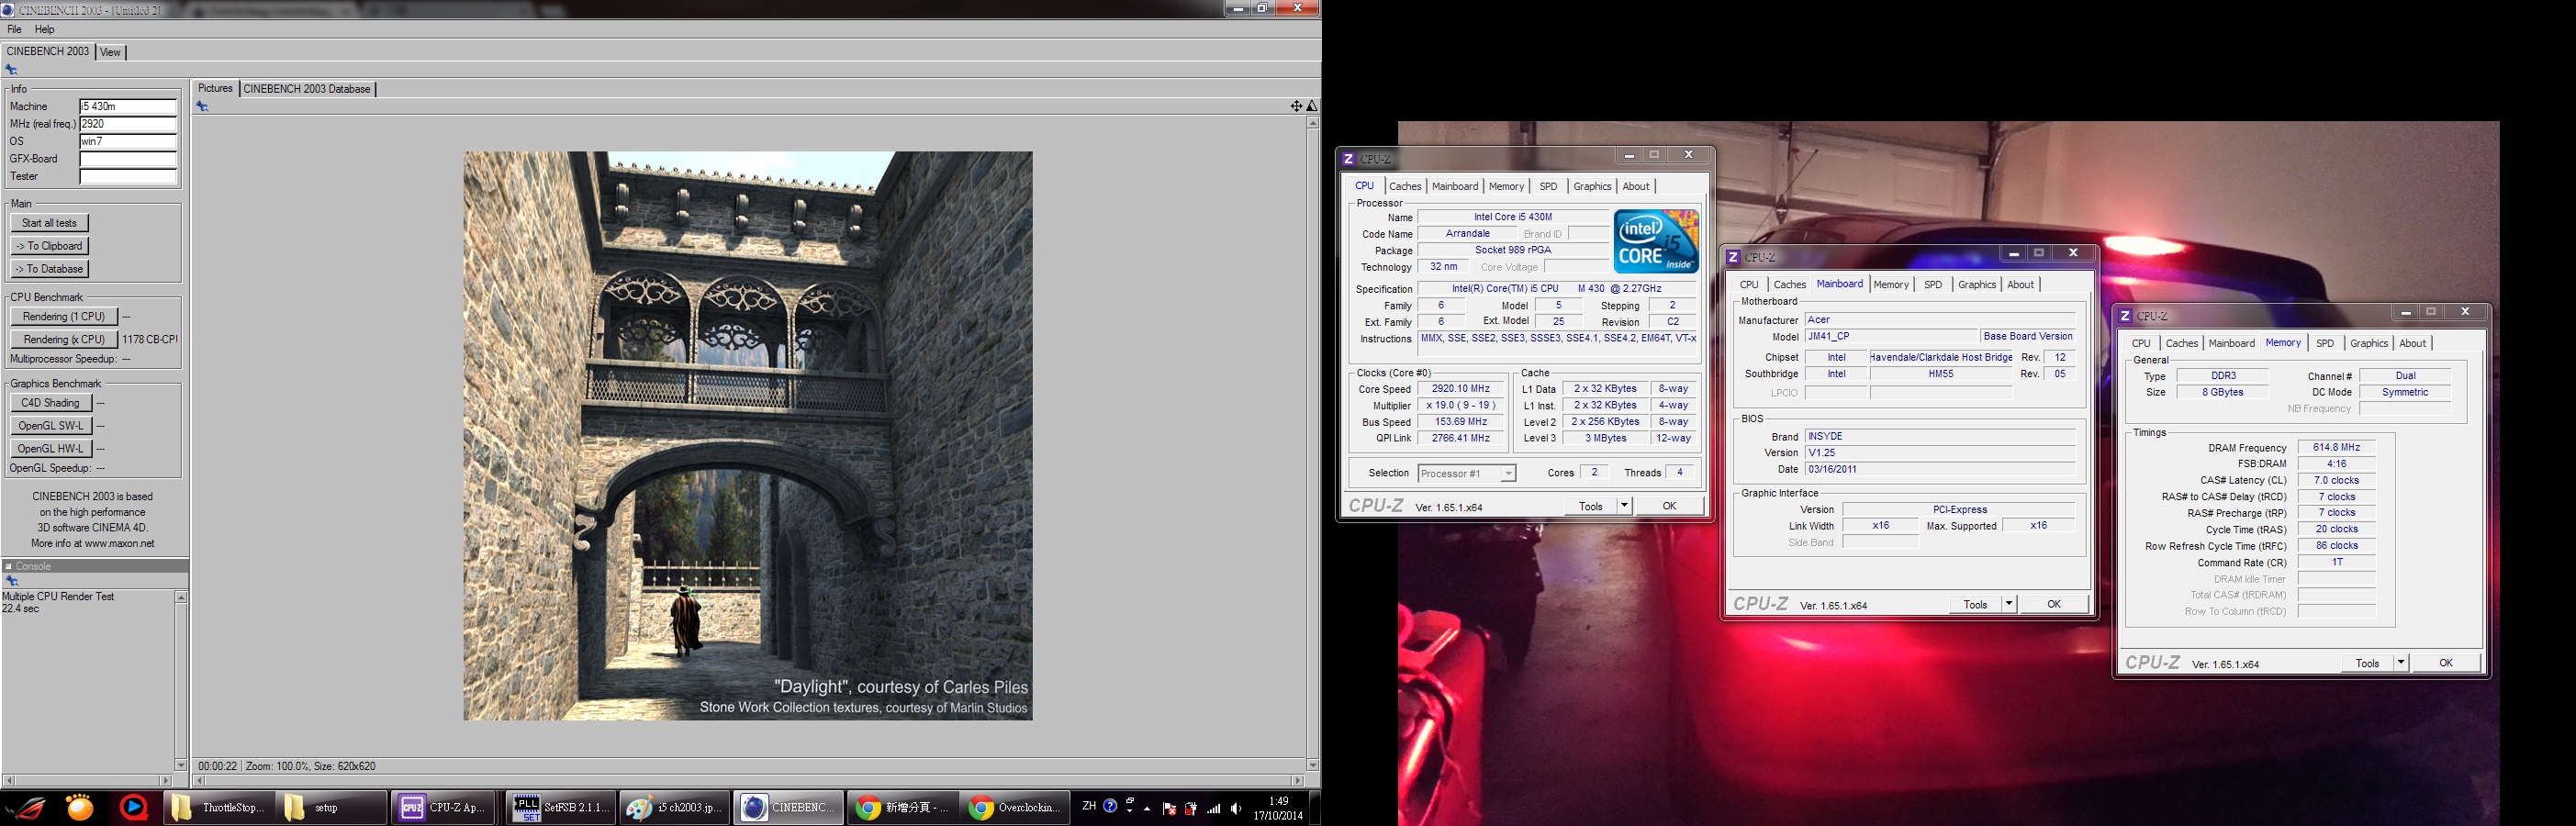Click Console scrollbar down arrow
2576x826 pixels.
click(x=181, y=765)
